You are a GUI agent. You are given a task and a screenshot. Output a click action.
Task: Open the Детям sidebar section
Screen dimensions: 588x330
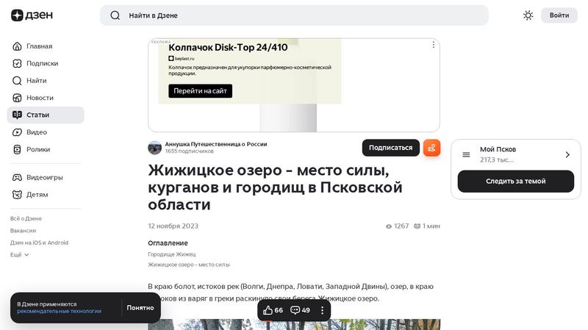pyautogui.click(x=37, y=195)
